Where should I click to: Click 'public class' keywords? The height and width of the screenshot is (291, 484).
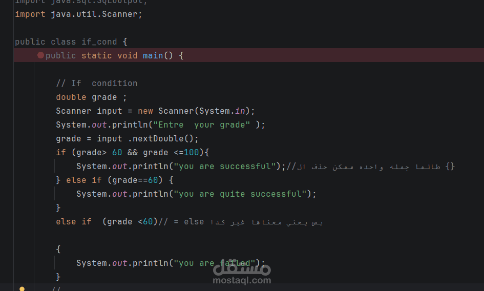(x=46, y=41)
